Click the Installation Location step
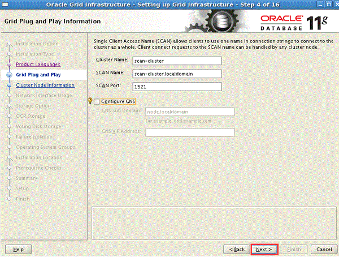 click(x=39, y=157)
